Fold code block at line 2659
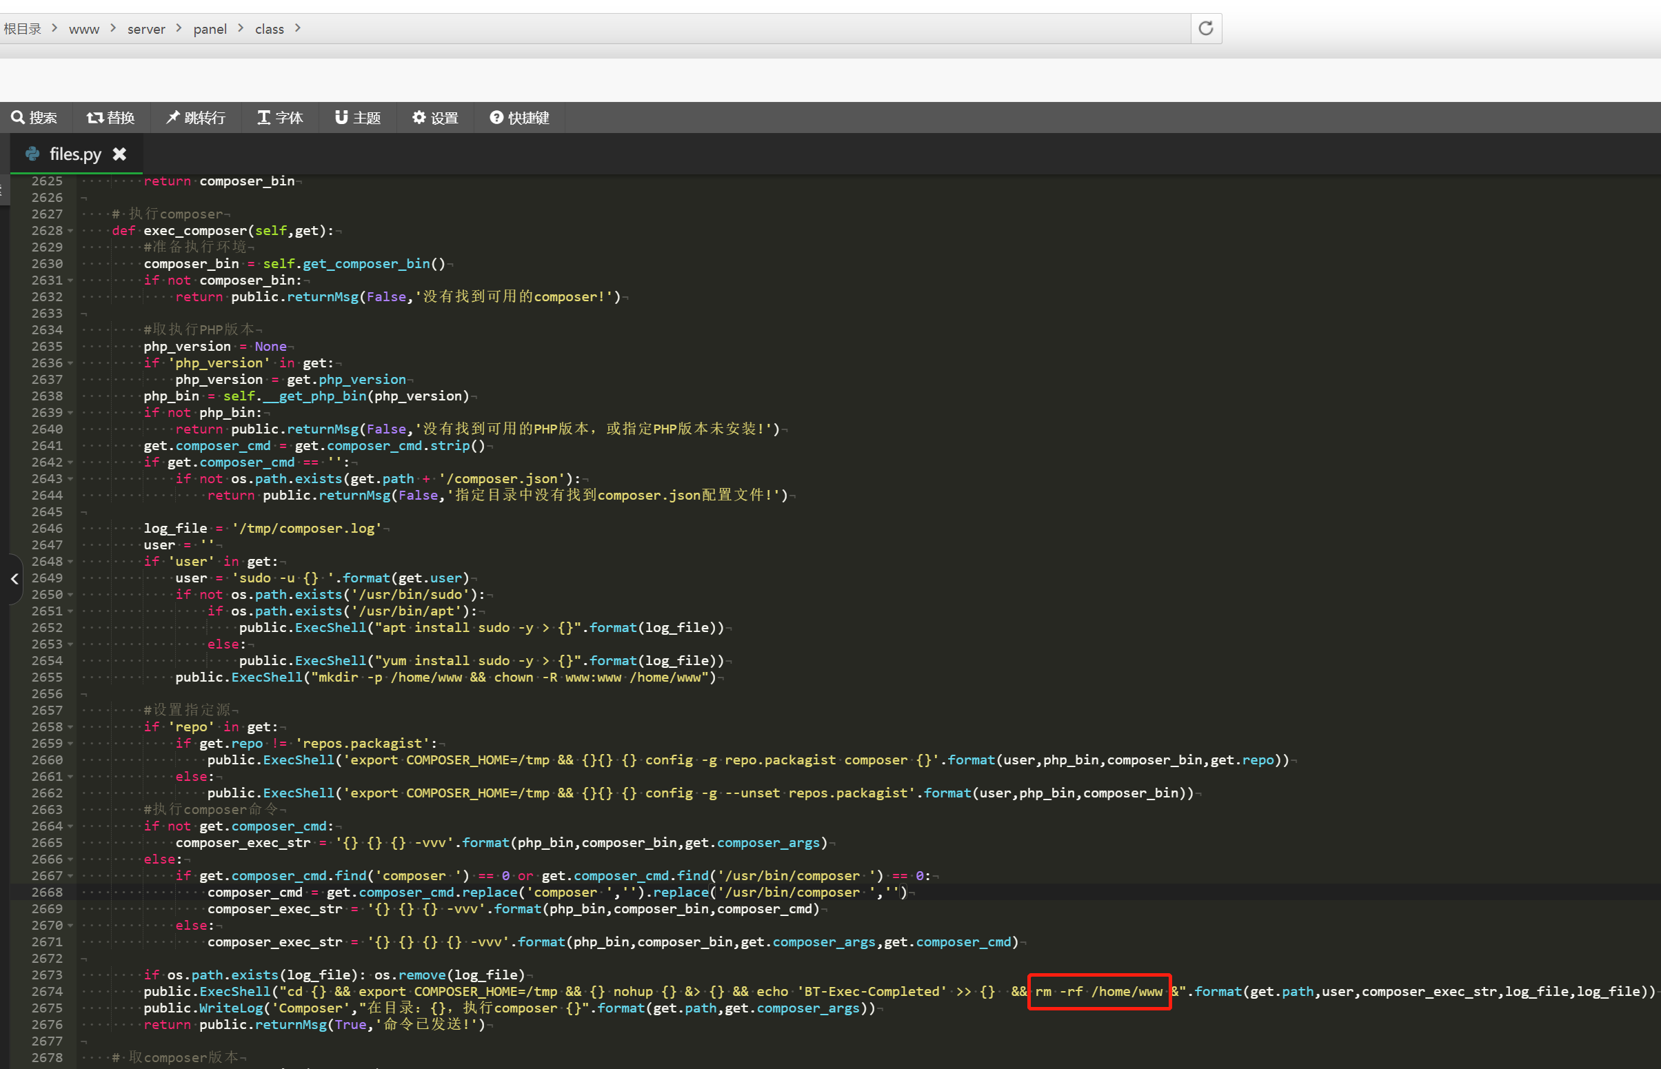 tap(70, 744)
